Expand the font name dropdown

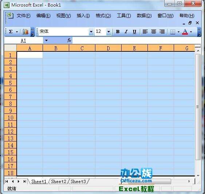(x=91, y=32)
